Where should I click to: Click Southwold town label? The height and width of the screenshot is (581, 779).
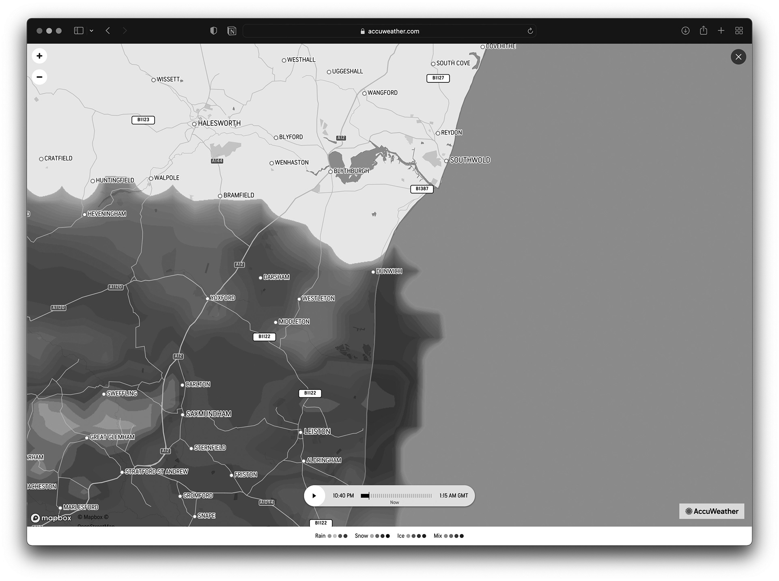tap(470, 160)
